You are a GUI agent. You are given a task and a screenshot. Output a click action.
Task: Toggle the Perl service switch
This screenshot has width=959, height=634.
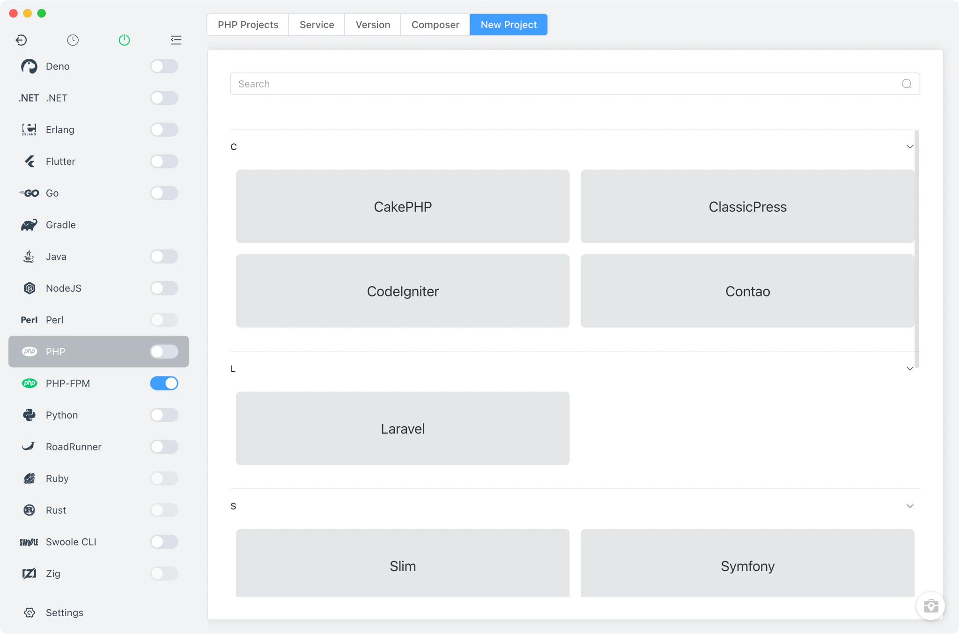pos(164,320)
